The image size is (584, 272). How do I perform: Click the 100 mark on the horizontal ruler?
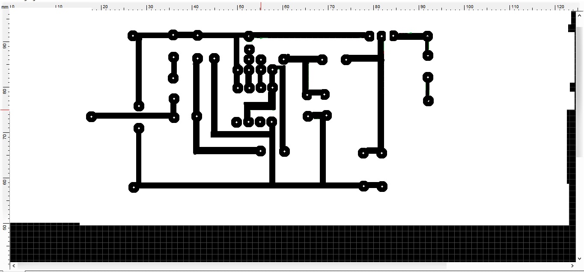[x=470, y=7]
